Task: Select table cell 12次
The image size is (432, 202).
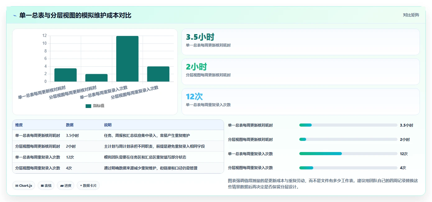Action: click(x=70, y=157)
